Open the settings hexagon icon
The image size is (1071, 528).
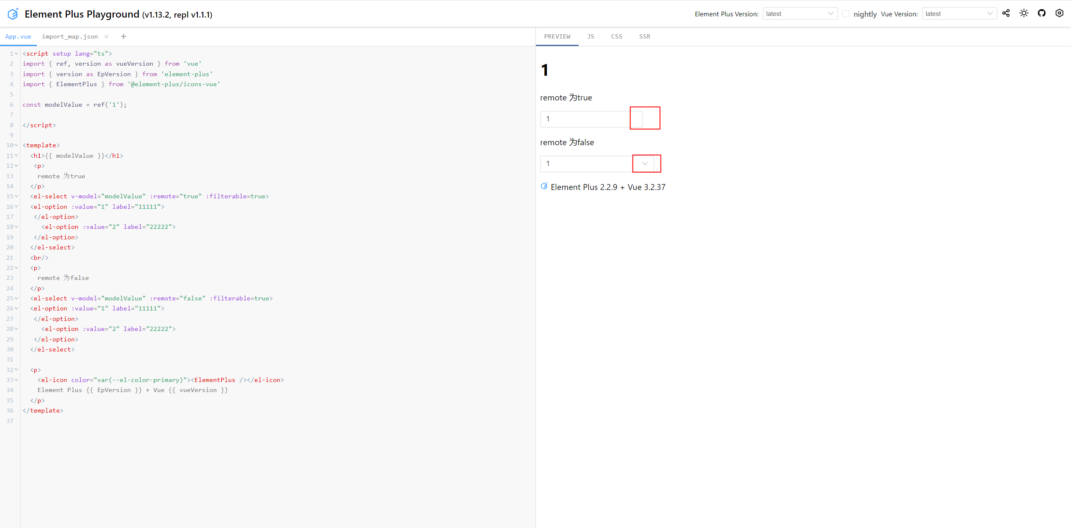1059,13
